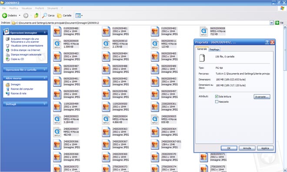Click Copia su CD task icon
The height and width of the screenshot is (172, 287).
(7, 59)
